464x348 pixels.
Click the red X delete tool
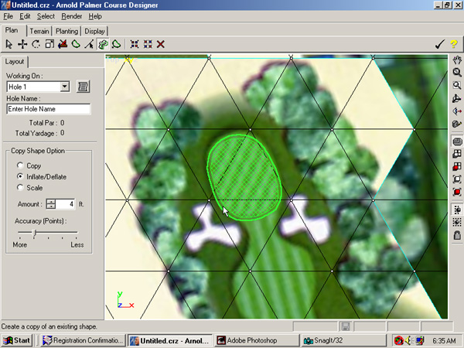click(x=161, y=44)
